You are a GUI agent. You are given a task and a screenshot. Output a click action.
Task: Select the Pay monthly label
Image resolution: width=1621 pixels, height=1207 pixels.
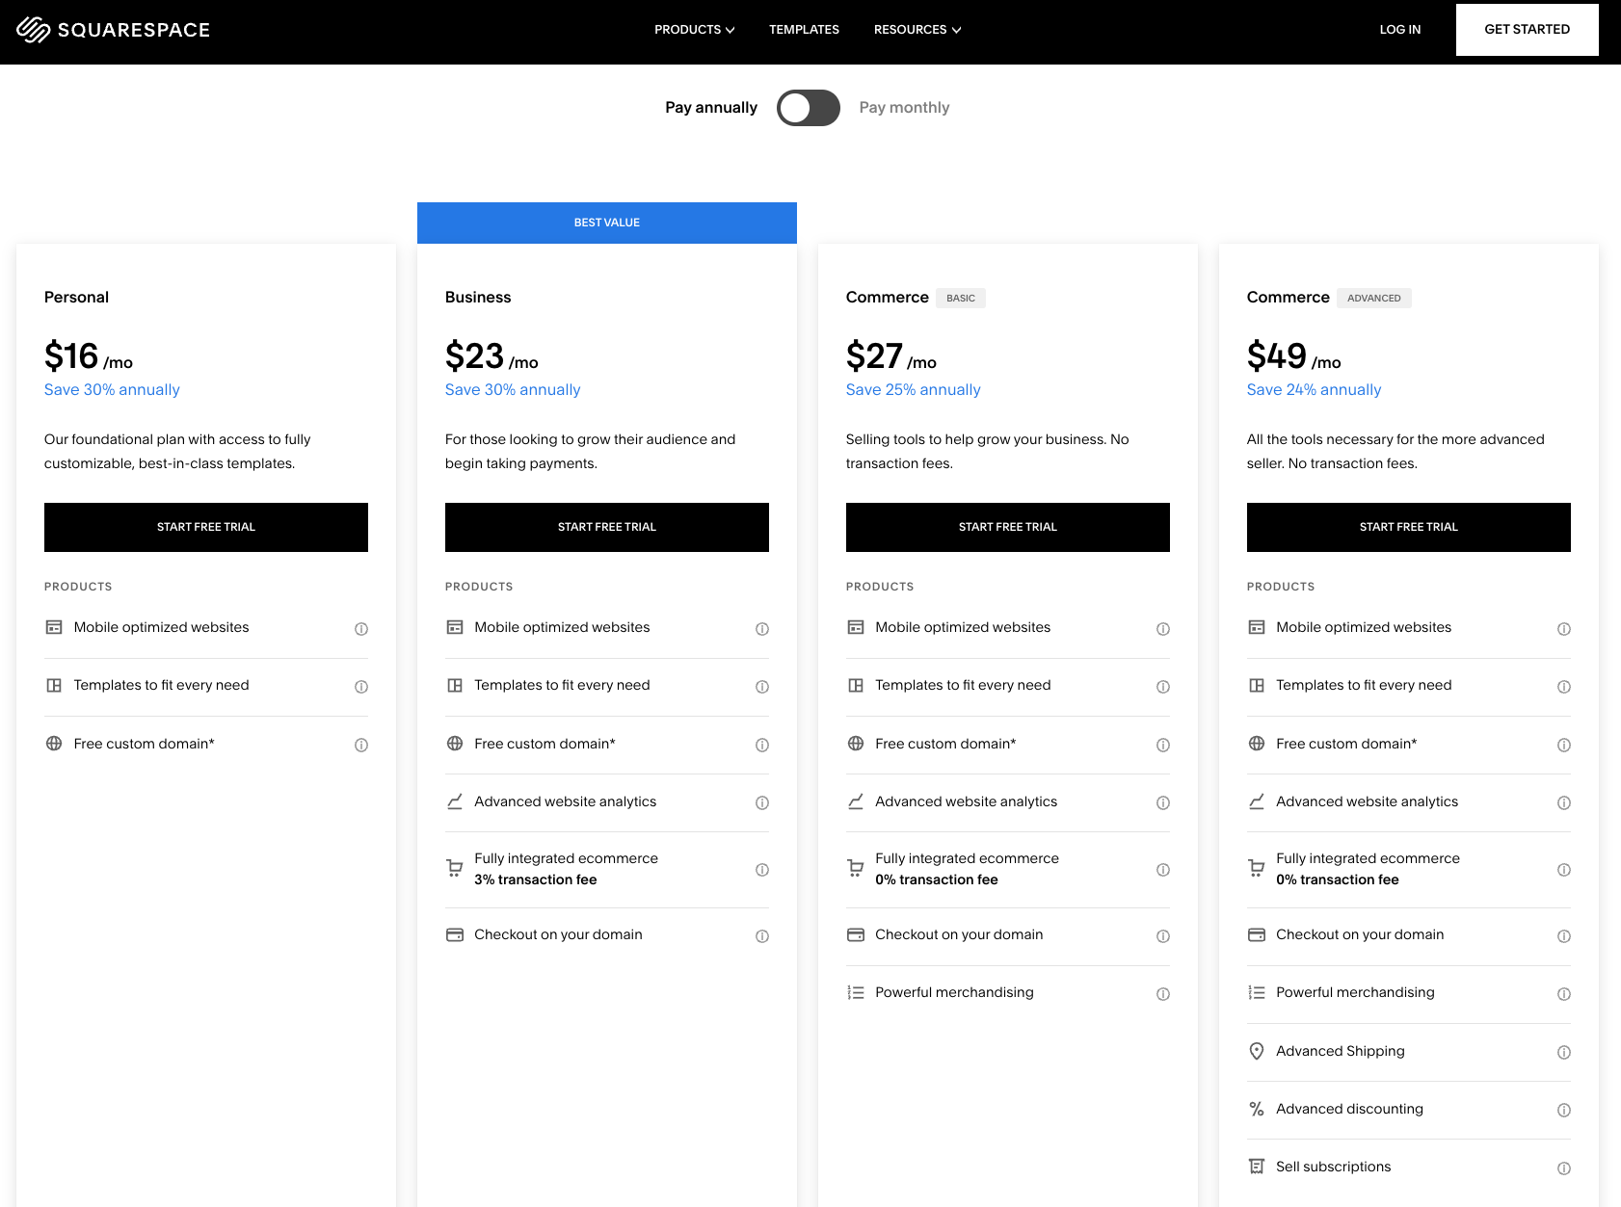(904, 108)
